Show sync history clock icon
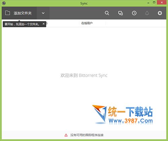 pos(134,13)
